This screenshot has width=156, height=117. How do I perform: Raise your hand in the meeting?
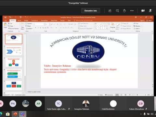(124, 11)
